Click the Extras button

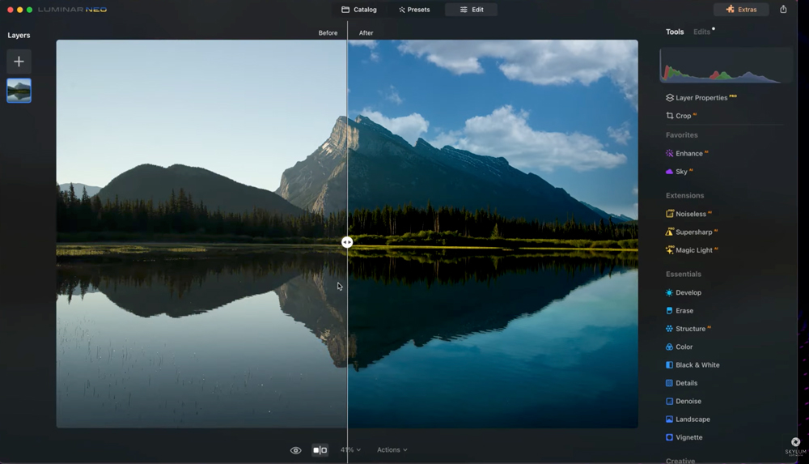tap(742, 10)
